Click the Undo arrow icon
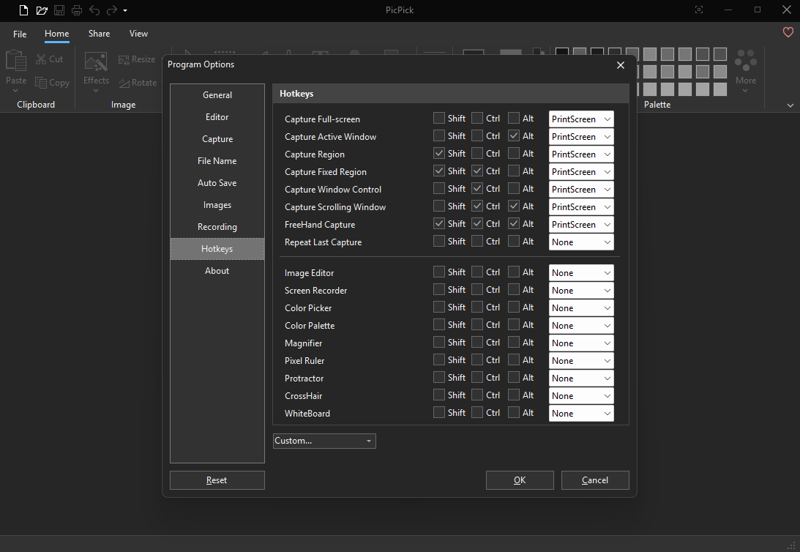The width and height of the screenshot is (800, 552). click(x=94, y=10)
